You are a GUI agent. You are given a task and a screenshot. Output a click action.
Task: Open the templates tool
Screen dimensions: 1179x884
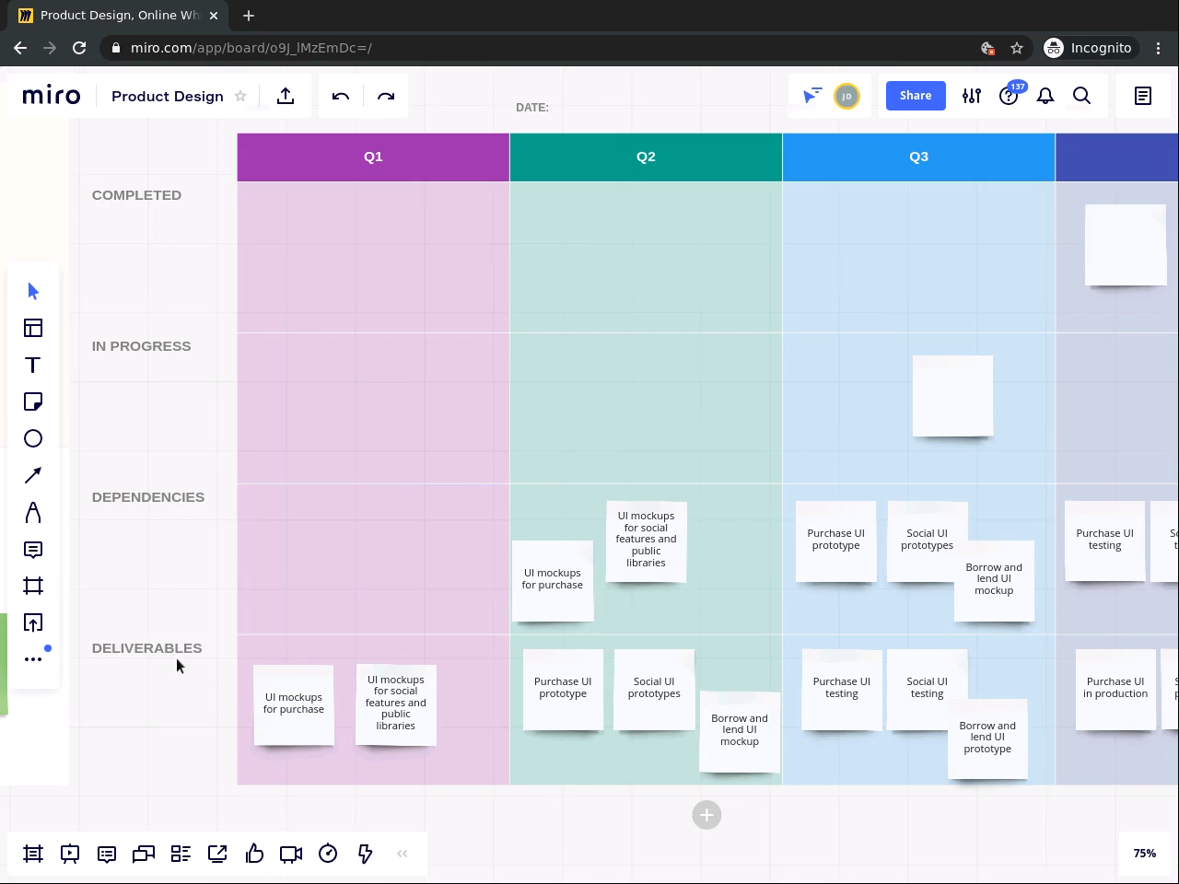click(x=33, y=329)
